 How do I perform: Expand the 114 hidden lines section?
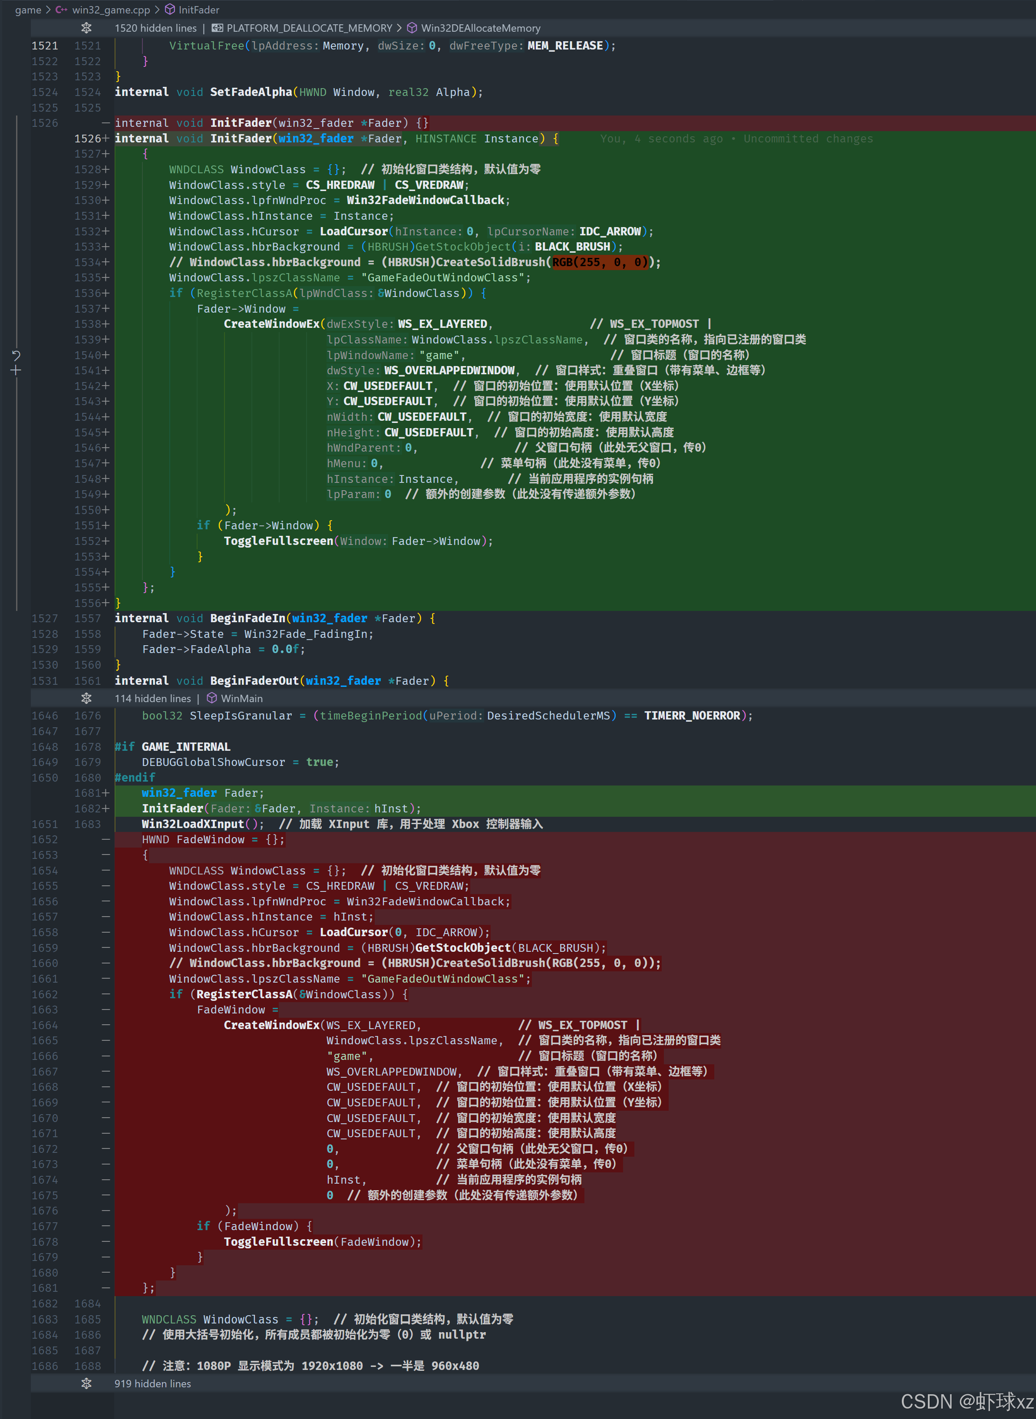tap(152, 698)
